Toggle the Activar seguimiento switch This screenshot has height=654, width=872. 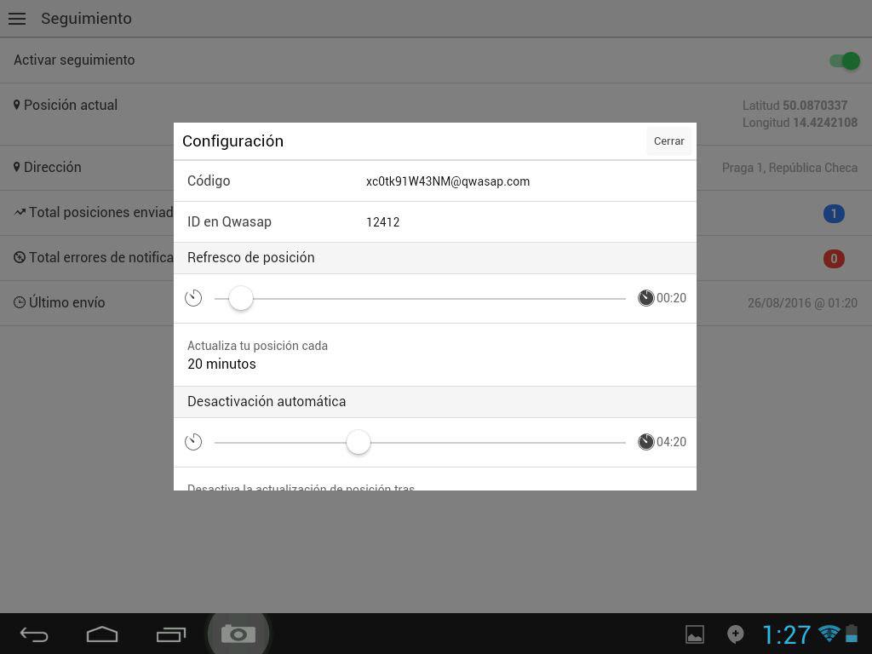tap(845, 60)
